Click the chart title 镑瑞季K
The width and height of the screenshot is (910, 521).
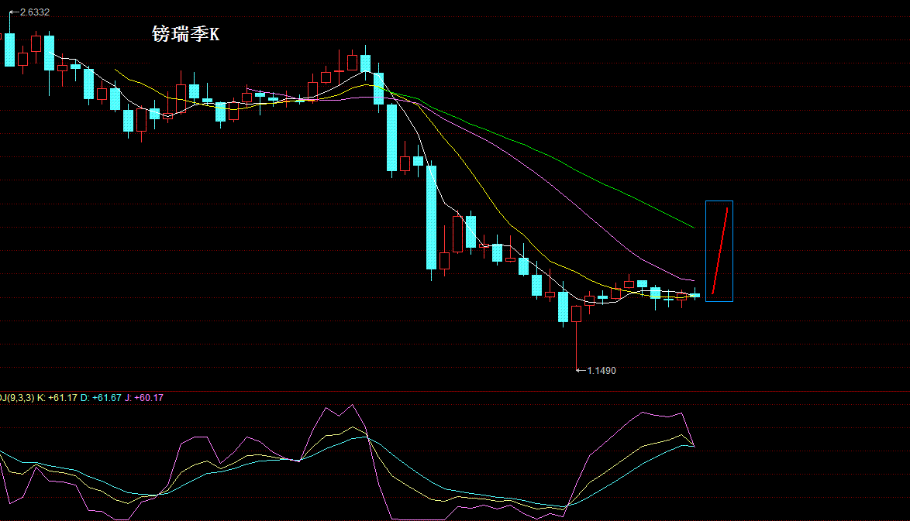[186, 34]
